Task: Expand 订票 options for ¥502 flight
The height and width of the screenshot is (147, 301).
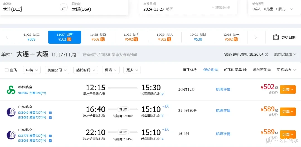Action: click(x=288, y=89)
